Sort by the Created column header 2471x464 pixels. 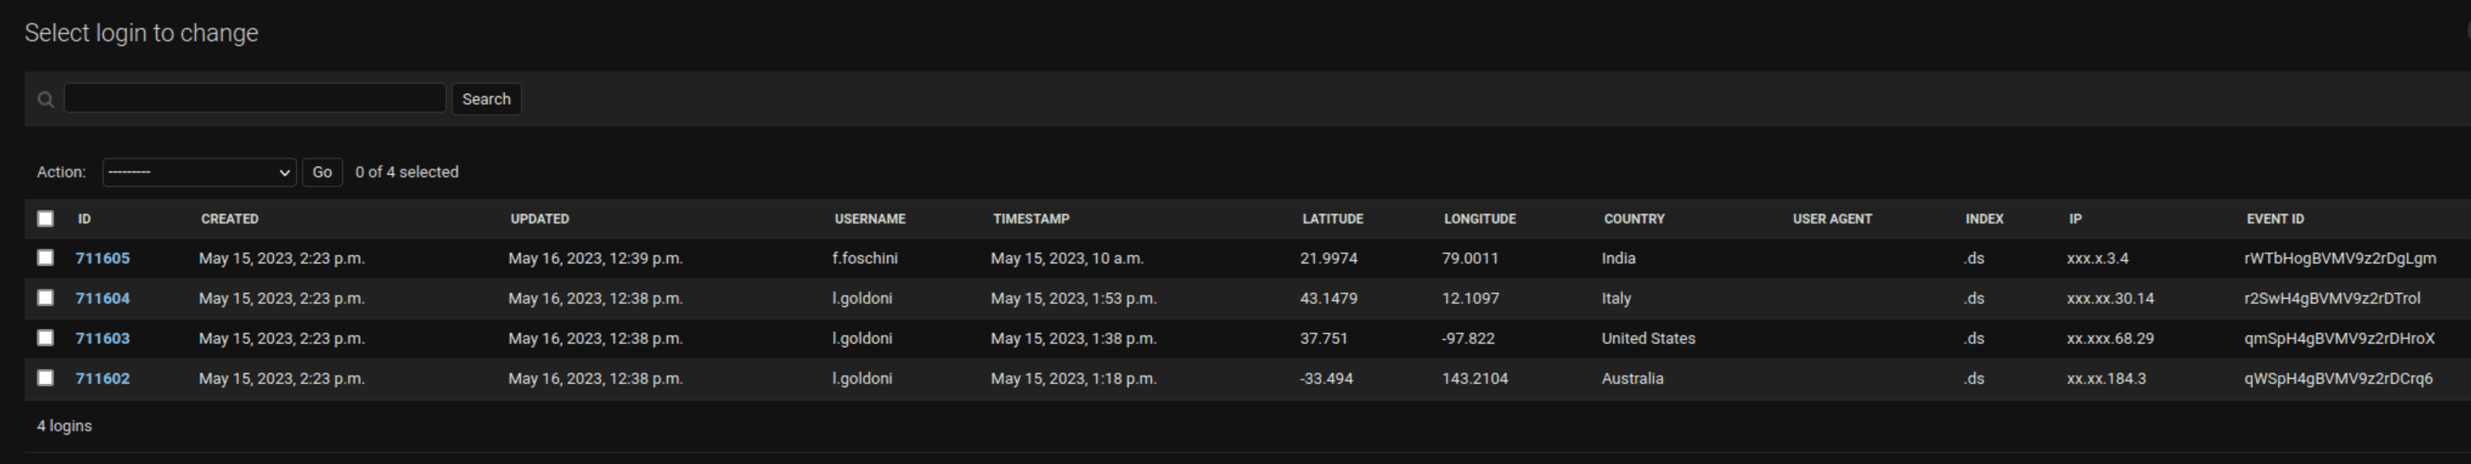tap(230, 219)
